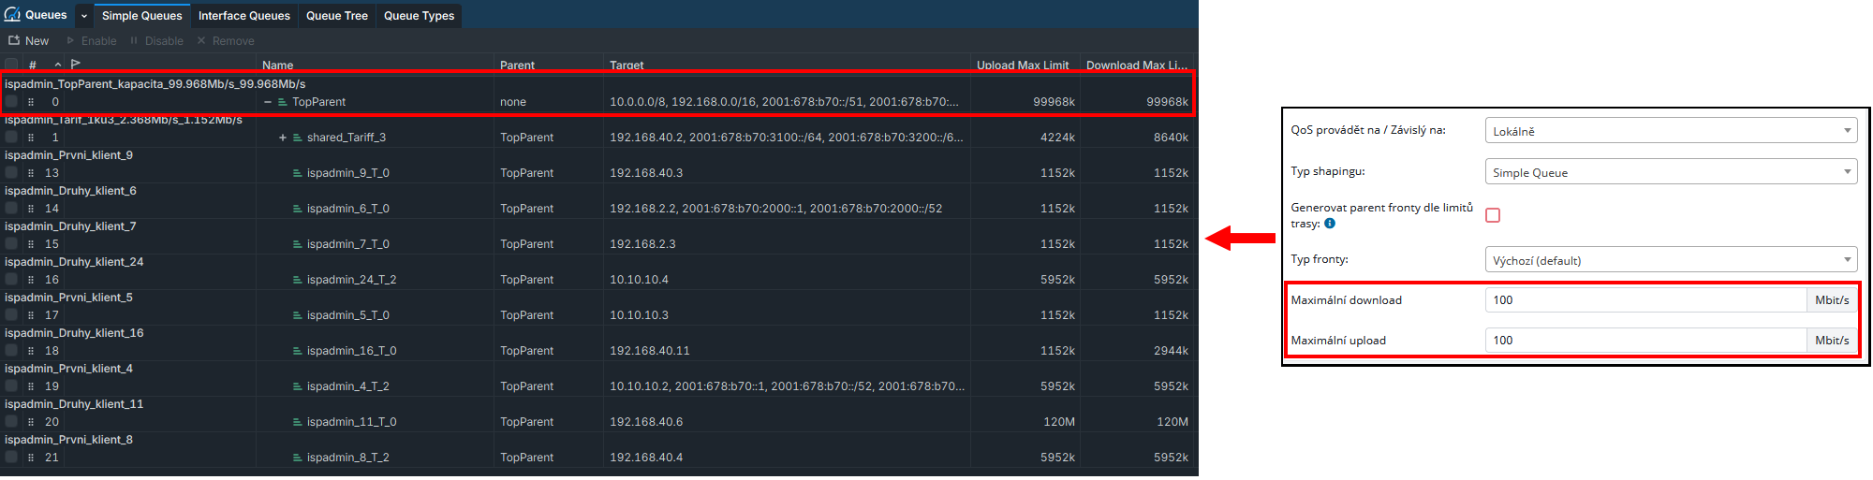The image size is (1873, 480).
Task: Click the Queues gauge icon
Action: pos(12,15)
